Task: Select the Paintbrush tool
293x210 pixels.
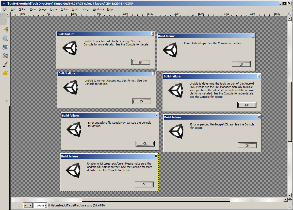Action: pos(6,64)
